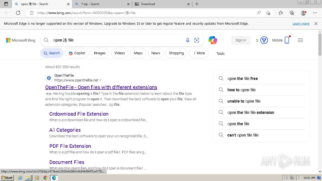322x181 pixels.
Task: Open the Mobile phone icon
Action: [x=287, y=40]
